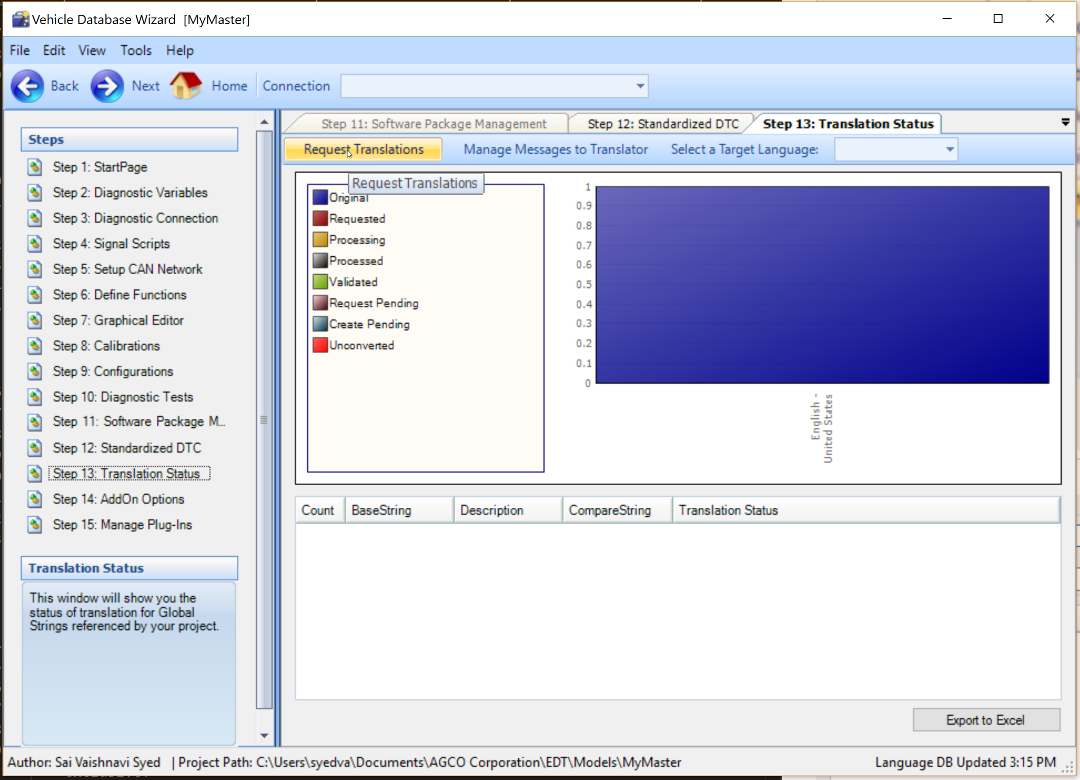Click the steps panel scroll down arrow

click(264, 736)
